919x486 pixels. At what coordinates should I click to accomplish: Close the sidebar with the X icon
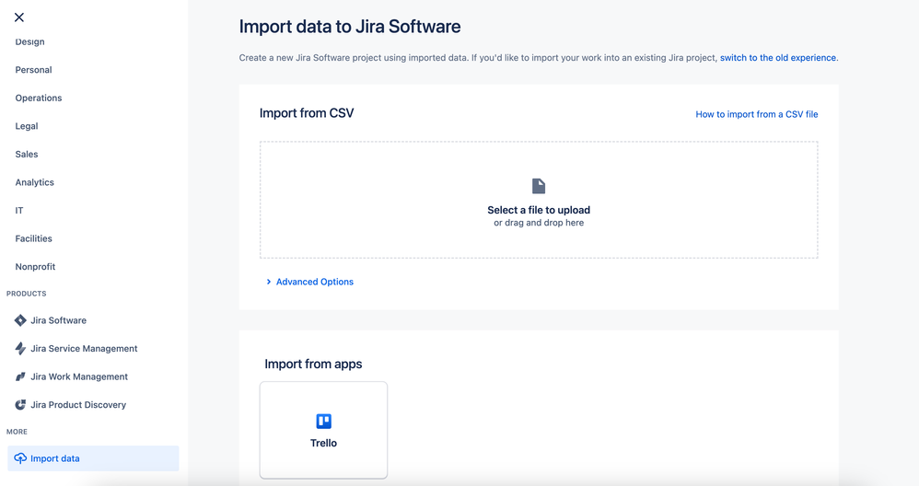[x=19, y=17]
